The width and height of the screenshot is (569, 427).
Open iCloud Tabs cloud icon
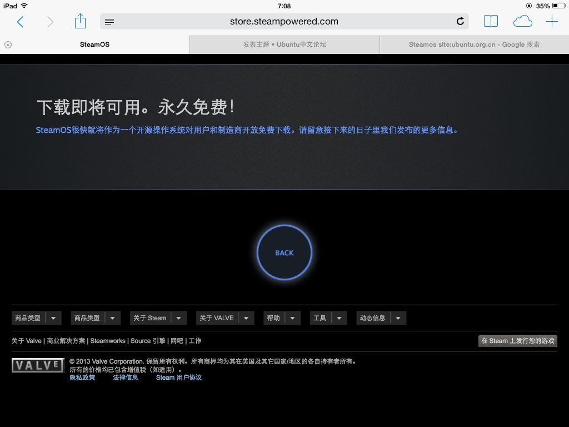coord(522,22)
